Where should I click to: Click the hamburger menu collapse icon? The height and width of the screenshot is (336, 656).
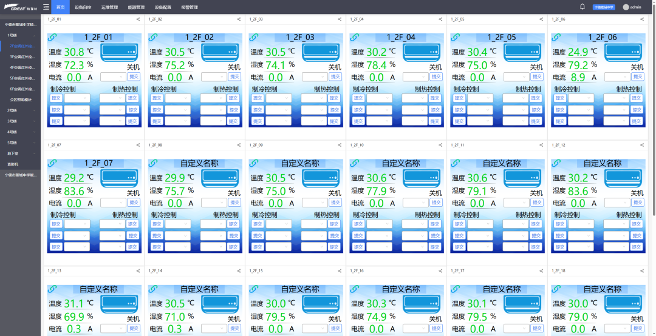tap(46, 7)
